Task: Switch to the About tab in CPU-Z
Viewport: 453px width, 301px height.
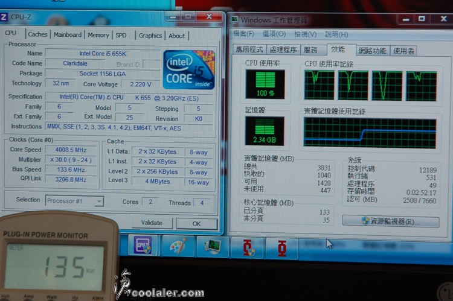Action: (177, 36)
